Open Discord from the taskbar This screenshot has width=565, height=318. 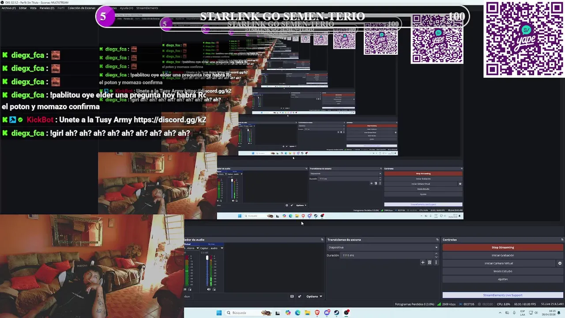point(327,313)
